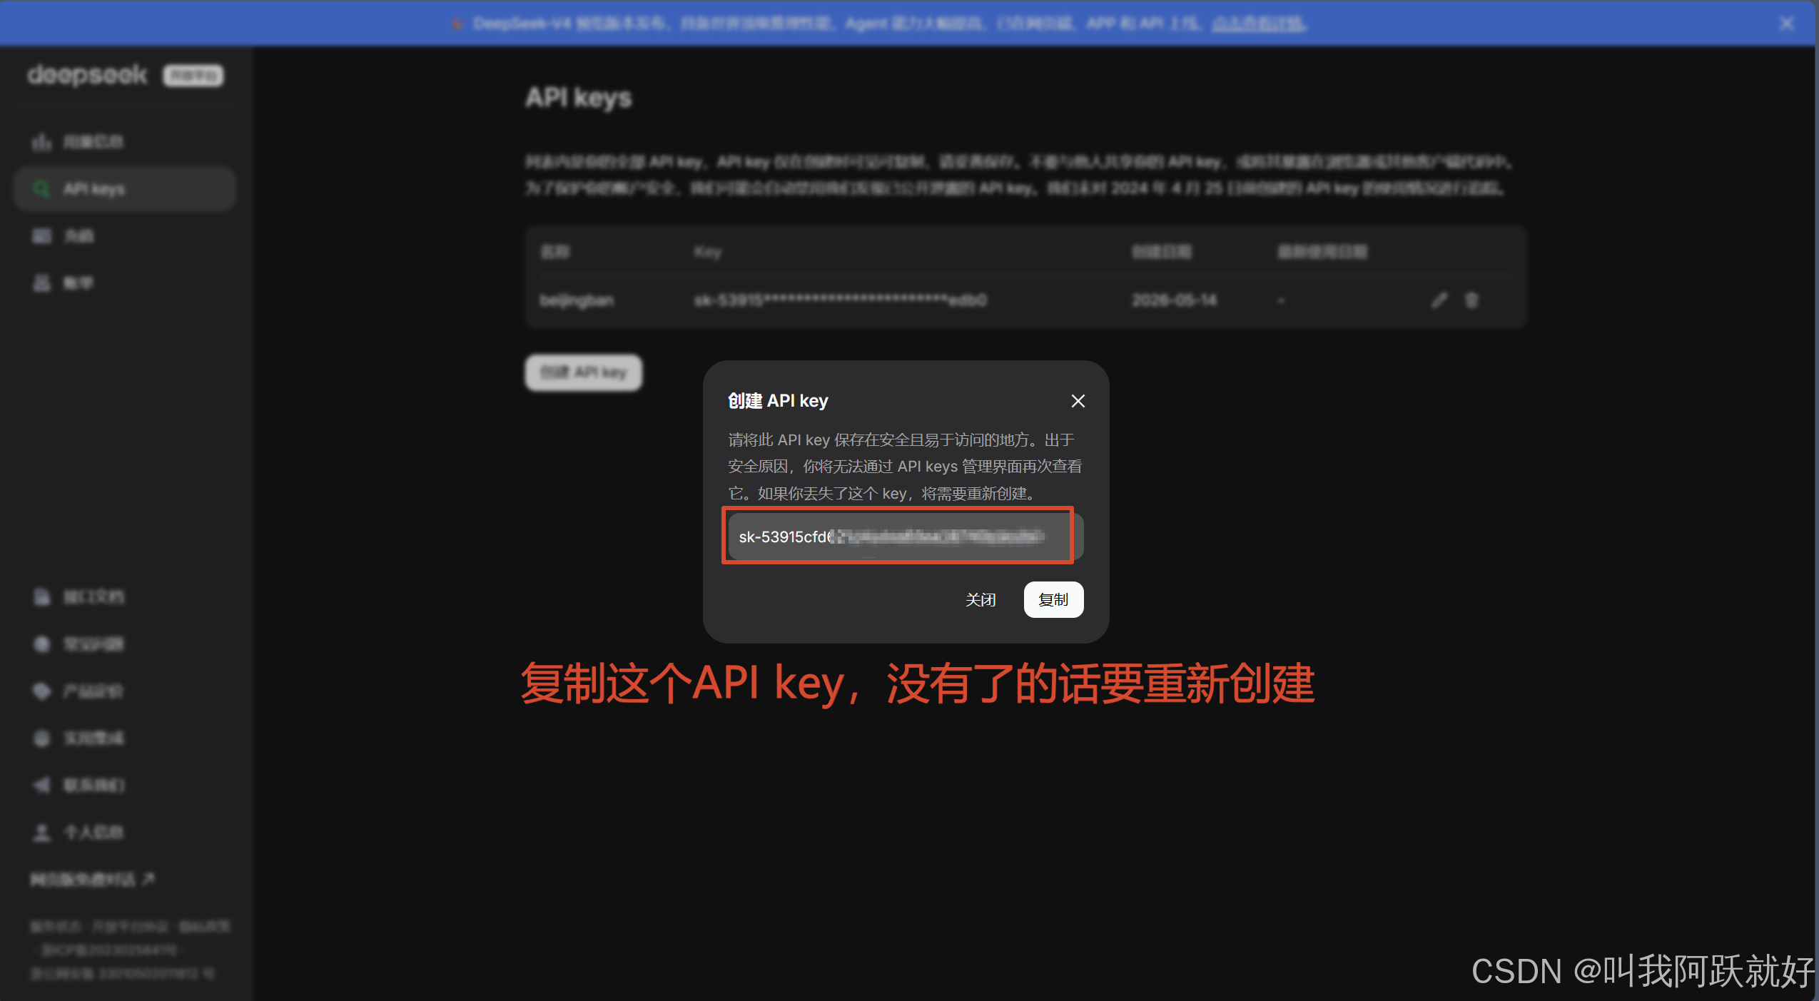Open the person-icon profile sidebar item
This screenshot has height=1001, width=1819.
tap(125, 832)
